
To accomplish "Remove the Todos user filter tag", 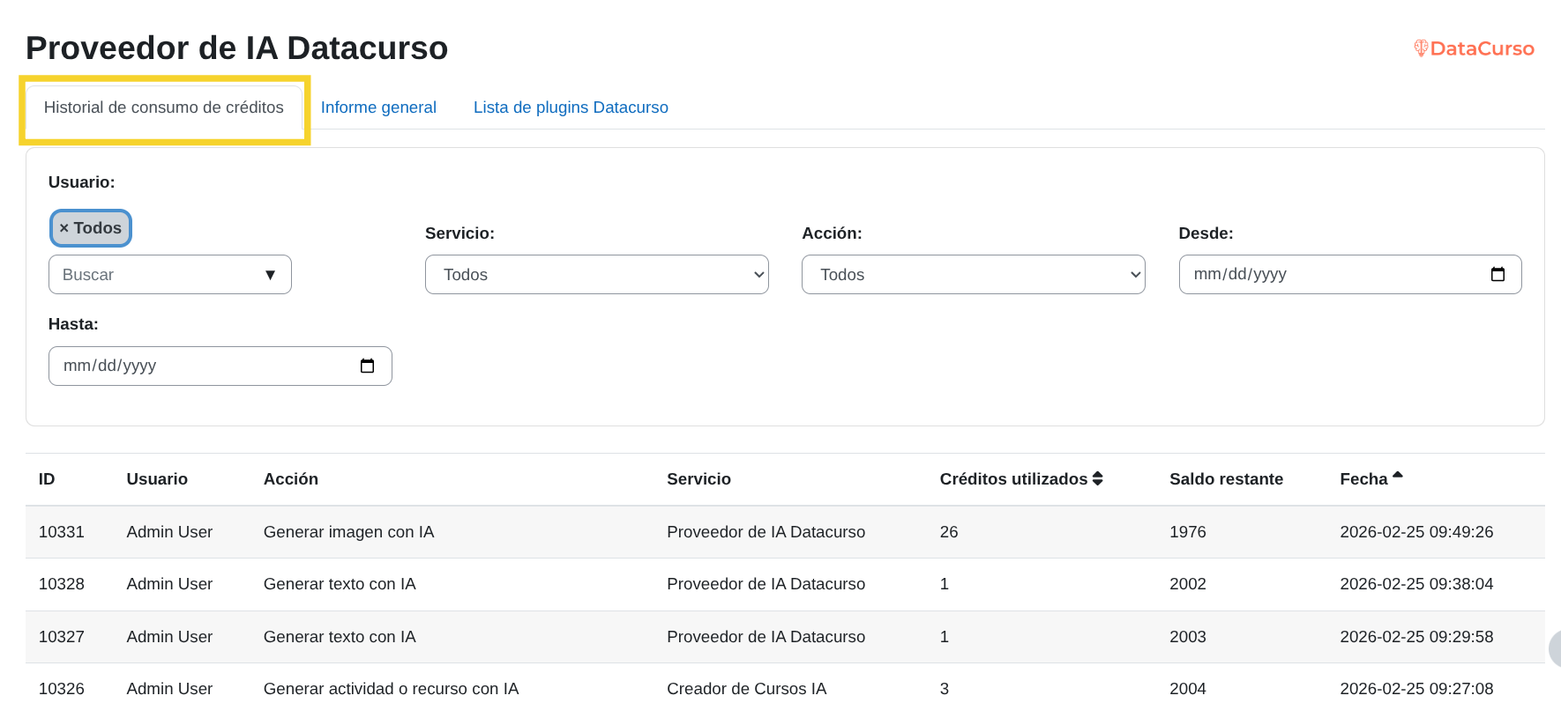I will [x=64, y=228].
